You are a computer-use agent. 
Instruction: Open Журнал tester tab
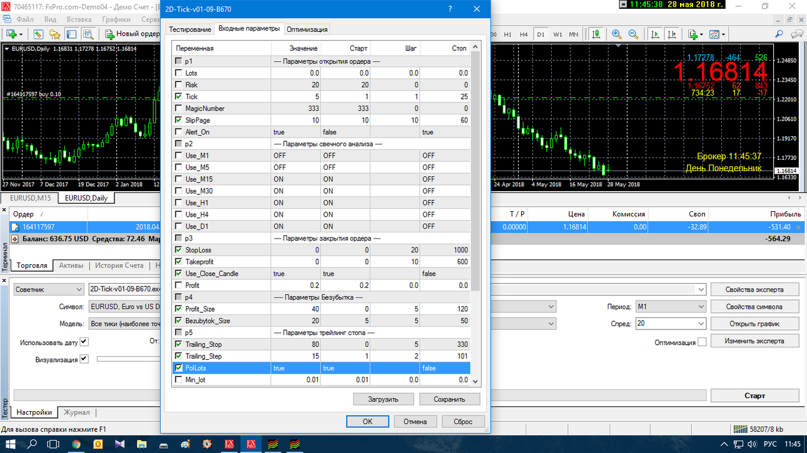pos(76,412)
